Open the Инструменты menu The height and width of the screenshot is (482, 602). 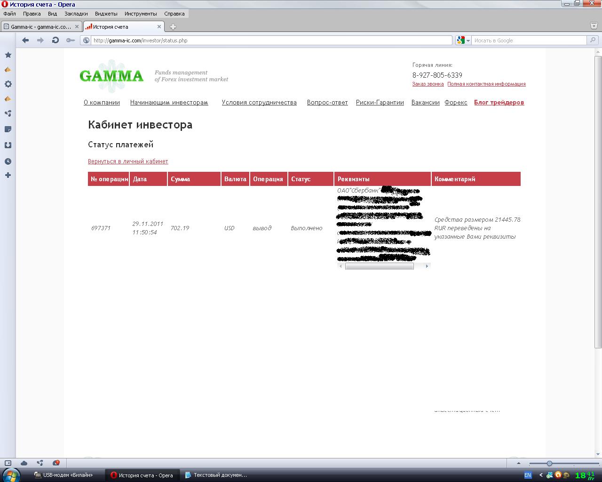point(141,14)
